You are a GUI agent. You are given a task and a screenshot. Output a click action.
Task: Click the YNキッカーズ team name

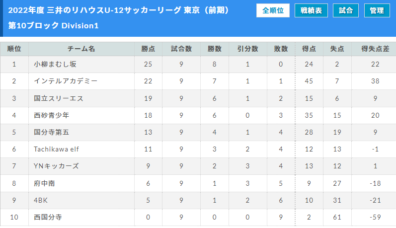coord(56,166)
